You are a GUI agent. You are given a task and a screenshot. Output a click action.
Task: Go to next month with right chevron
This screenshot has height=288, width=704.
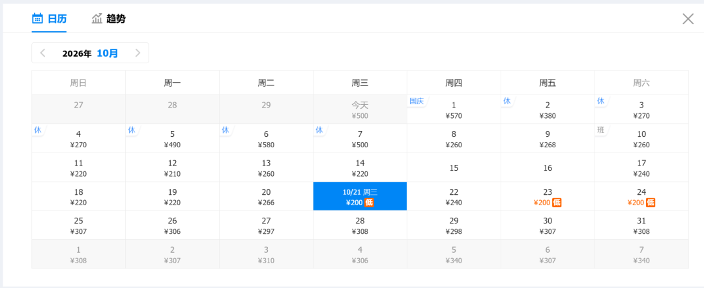[138, 53]
